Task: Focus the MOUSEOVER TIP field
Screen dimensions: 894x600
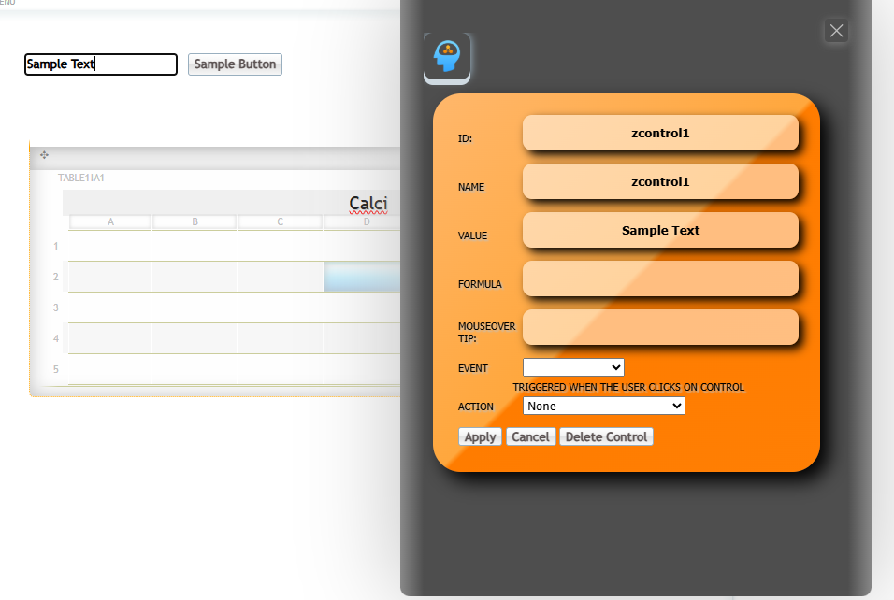Action: 659,327
